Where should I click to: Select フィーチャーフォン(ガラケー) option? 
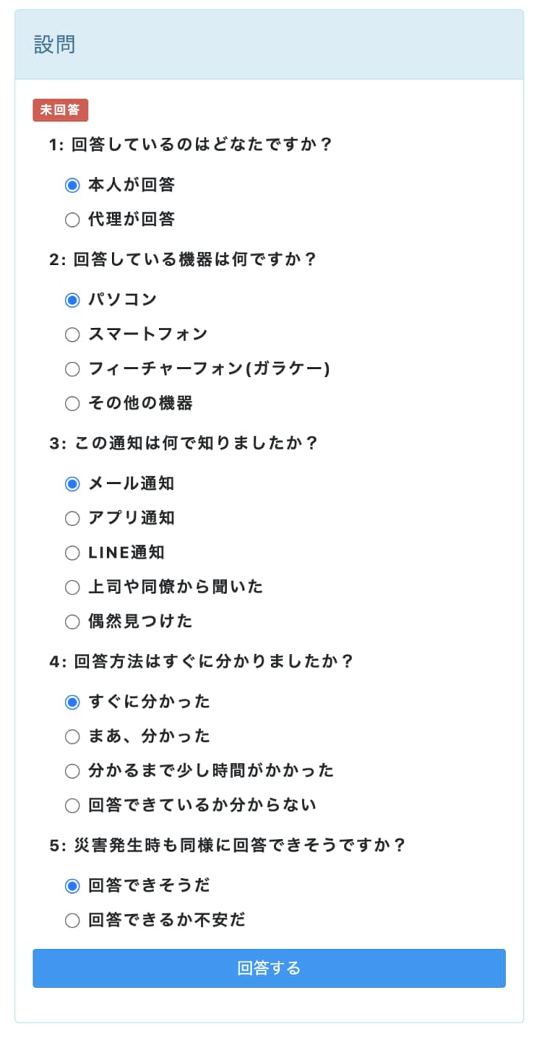click(71, 368)
